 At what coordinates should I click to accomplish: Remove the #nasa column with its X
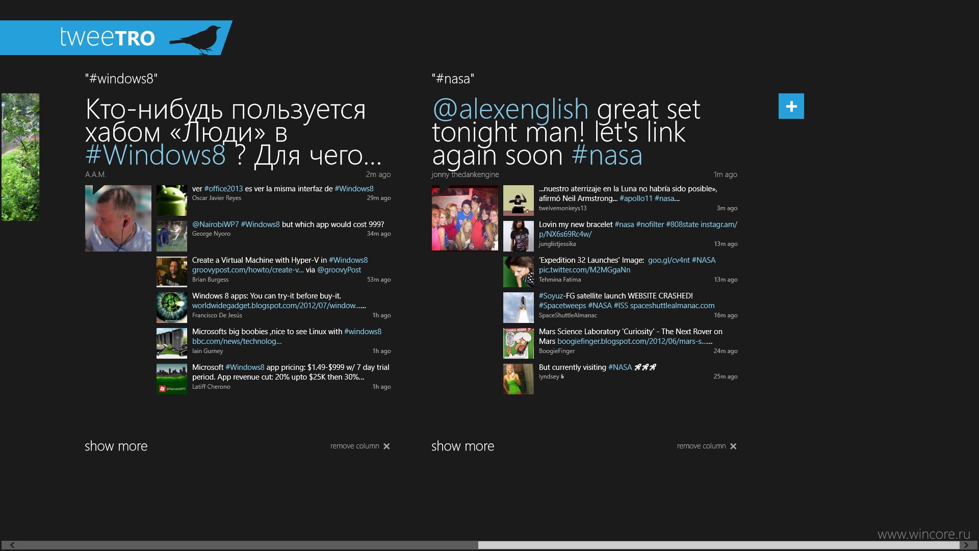click(733, 446)
